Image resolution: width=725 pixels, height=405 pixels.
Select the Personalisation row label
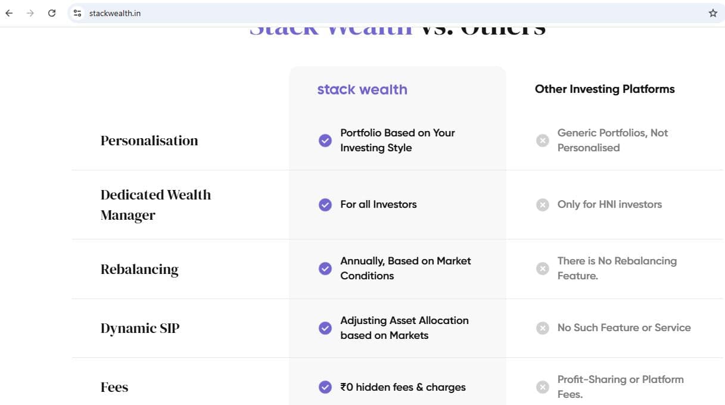coord(150,141)
